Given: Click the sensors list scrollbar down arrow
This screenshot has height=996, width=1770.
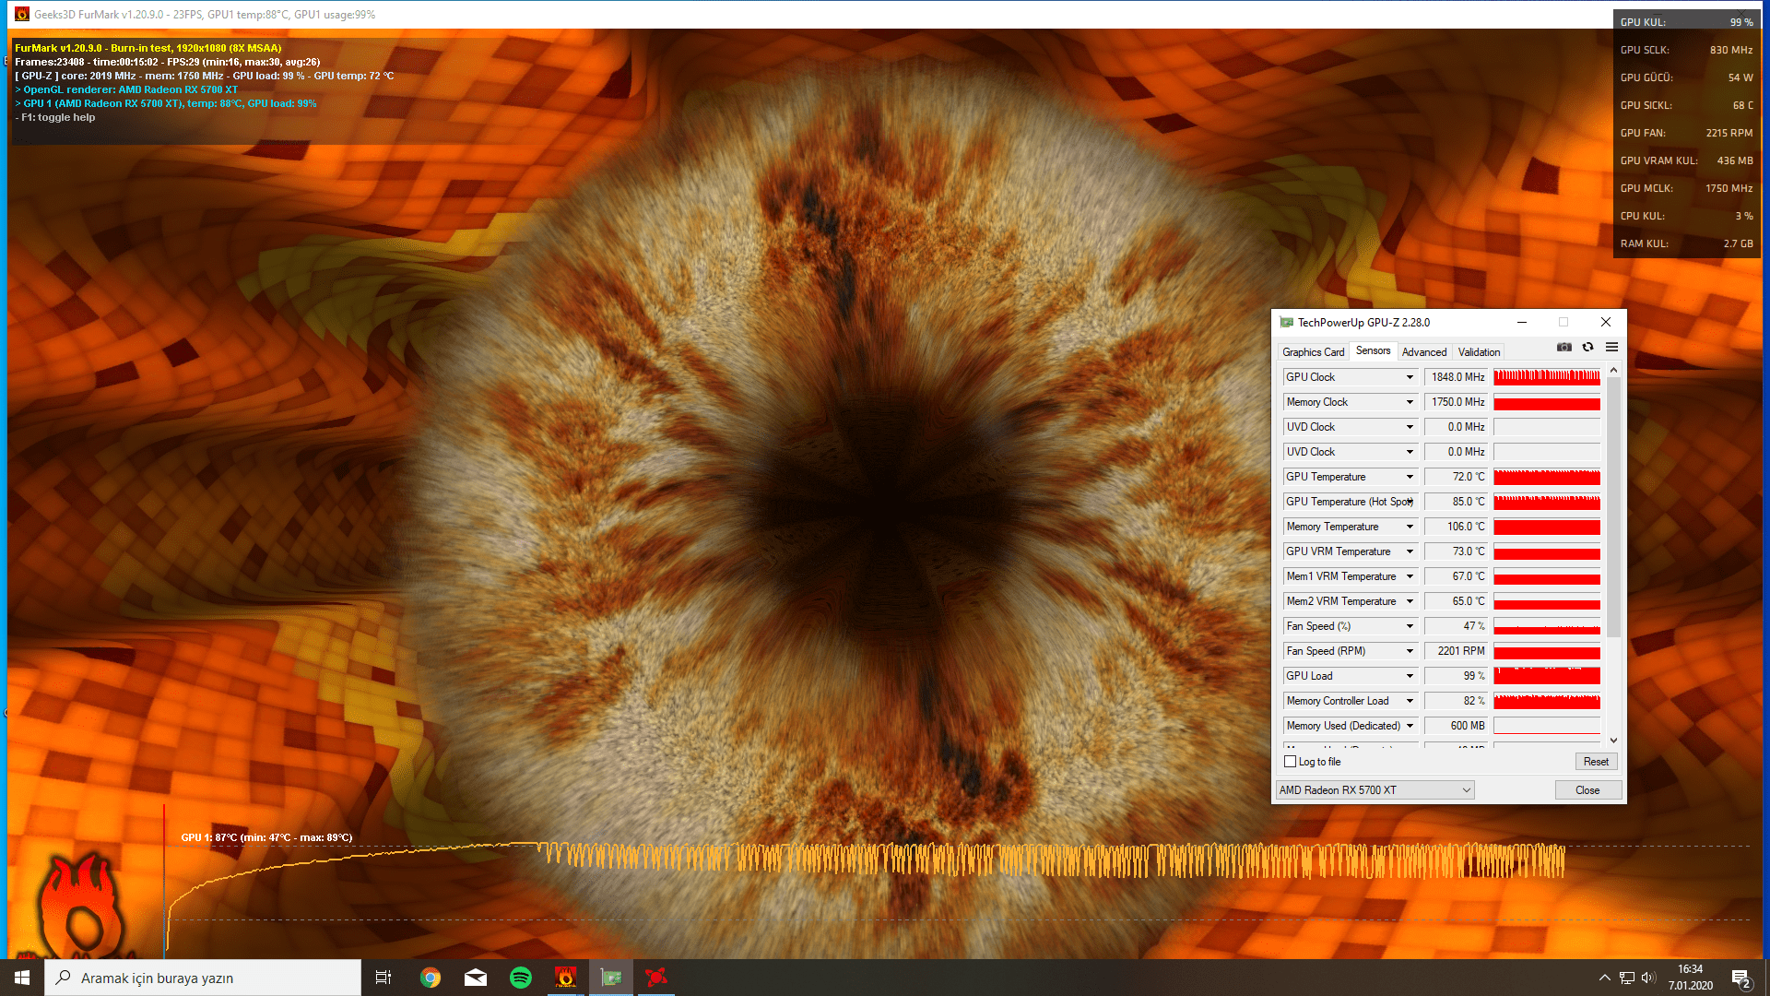Looking at the screenshot, I should tap(1613, 740).
